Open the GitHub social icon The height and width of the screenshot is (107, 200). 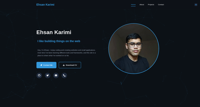click(x=39, y=75)
